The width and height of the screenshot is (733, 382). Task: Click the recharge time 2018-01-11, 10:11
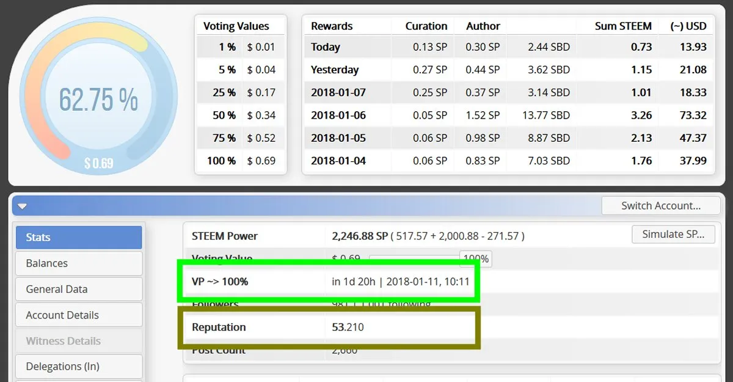pos(428,282)
